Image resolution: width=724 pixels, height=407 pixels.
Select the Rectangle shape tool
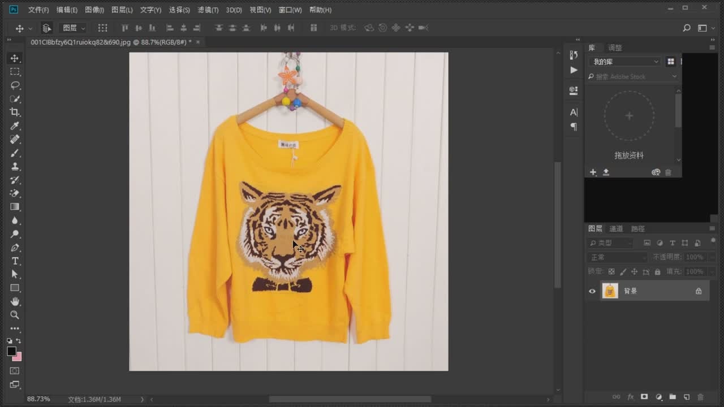(x=15, y=288)
